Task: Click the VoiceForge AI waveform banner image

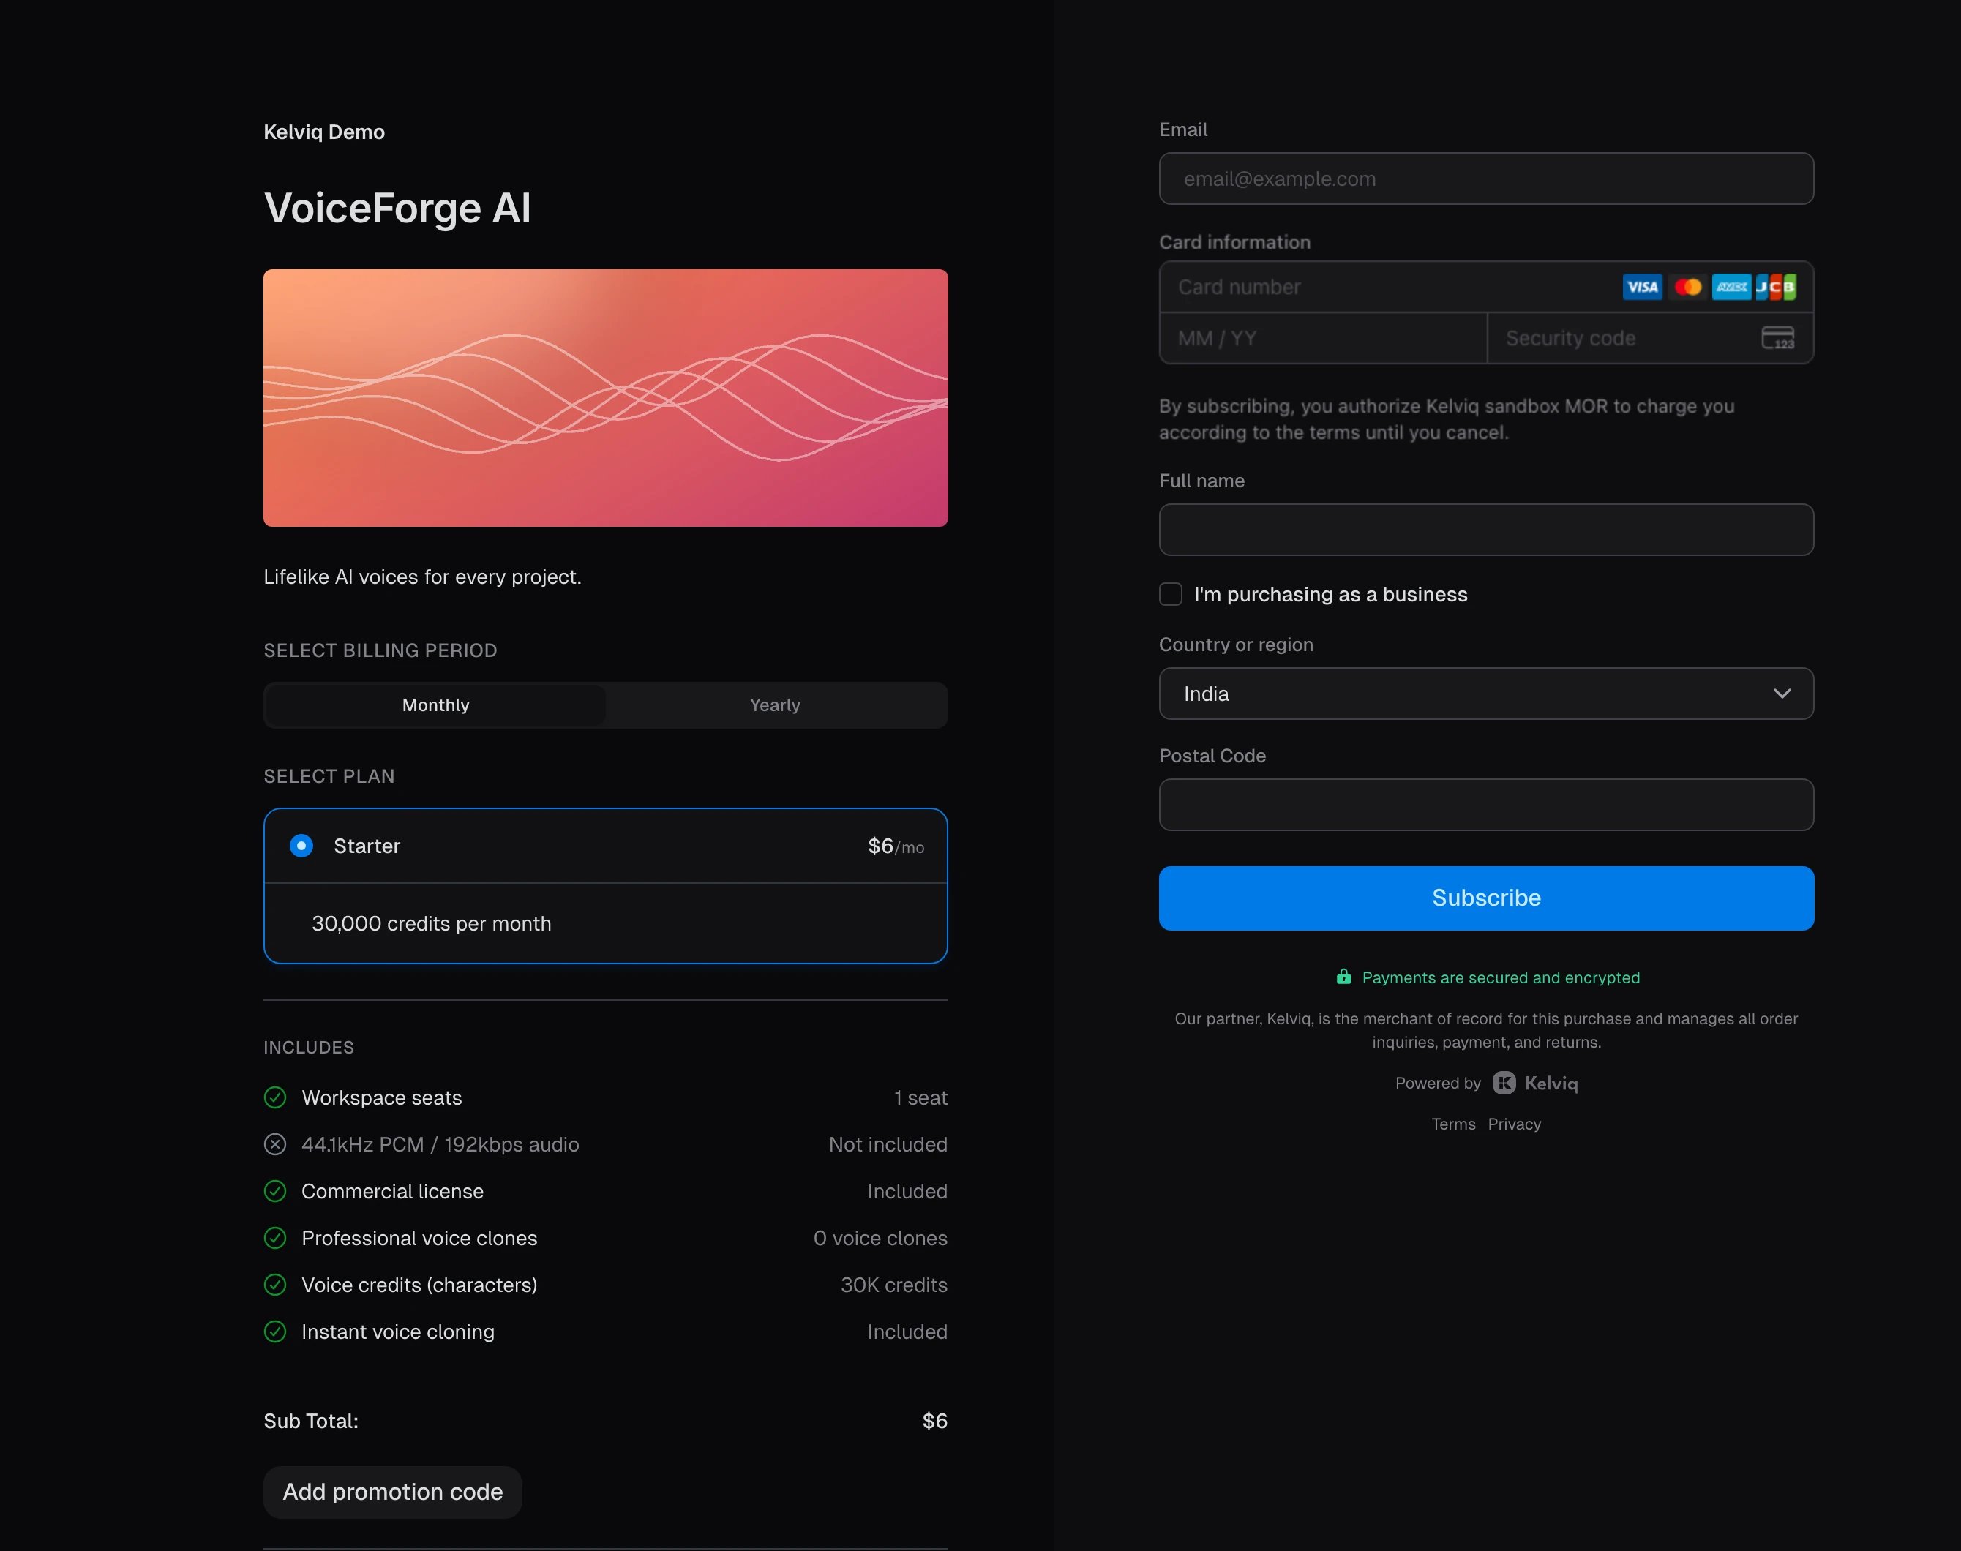Action: 606,398
